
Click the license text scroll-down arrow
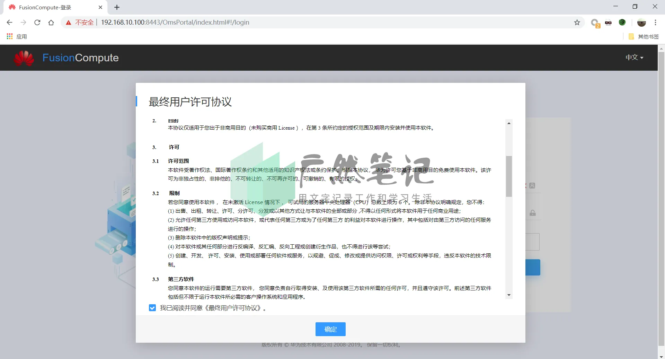(509, 295)
